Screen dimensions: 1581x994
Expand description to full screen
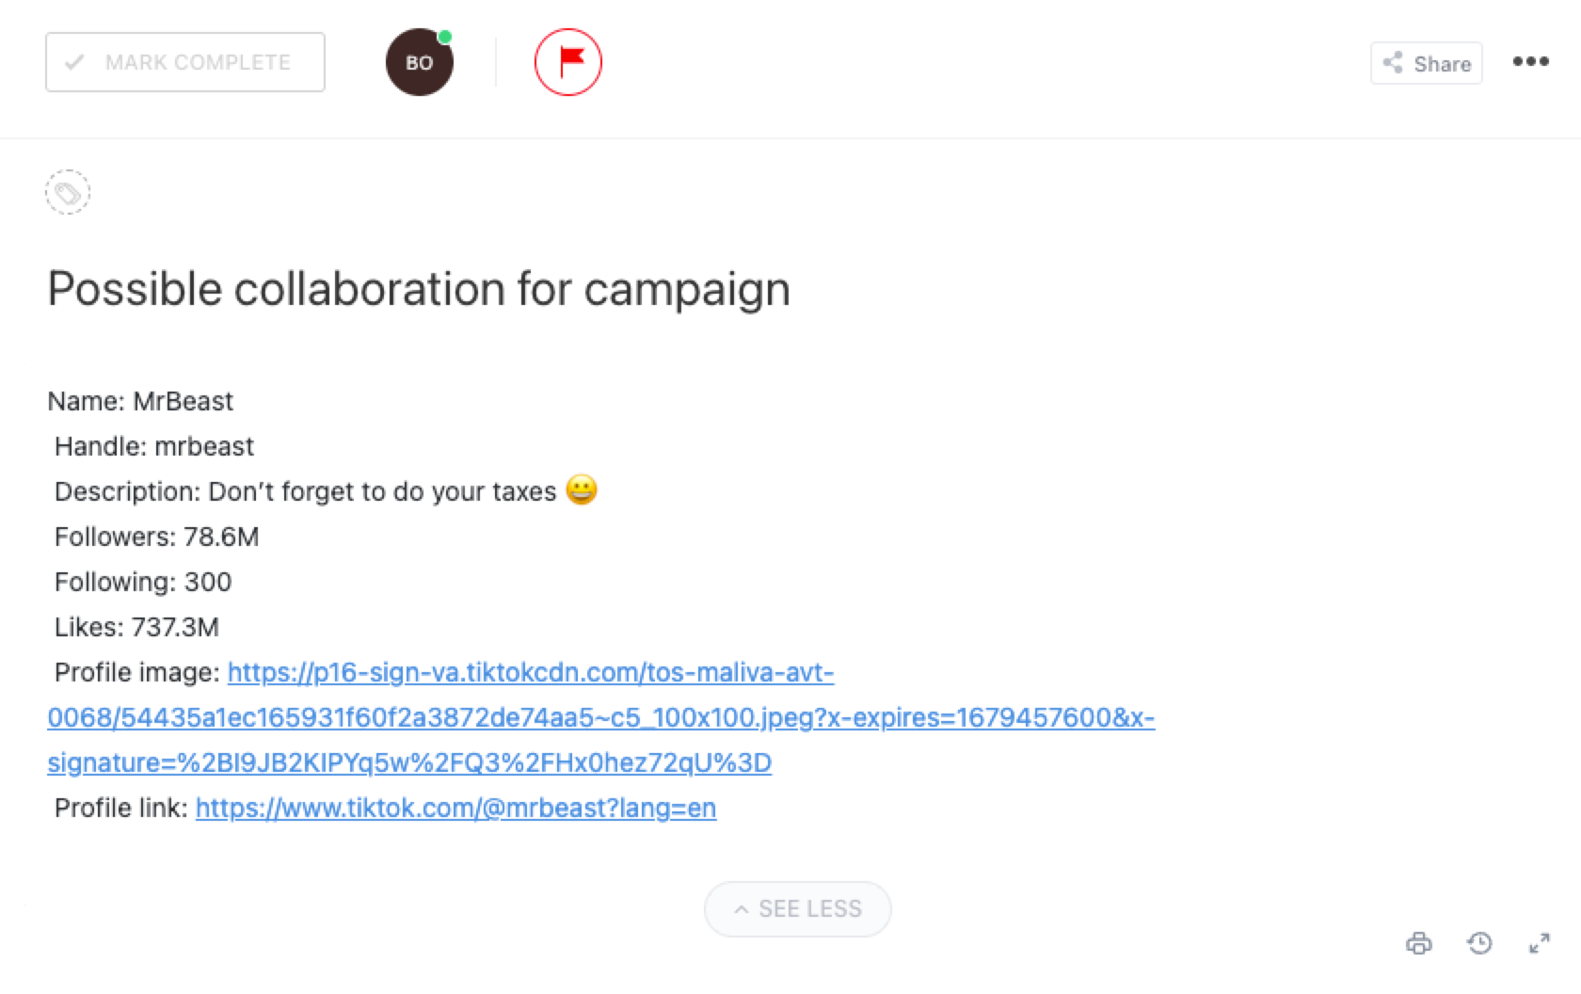(x=1540, y=943)
